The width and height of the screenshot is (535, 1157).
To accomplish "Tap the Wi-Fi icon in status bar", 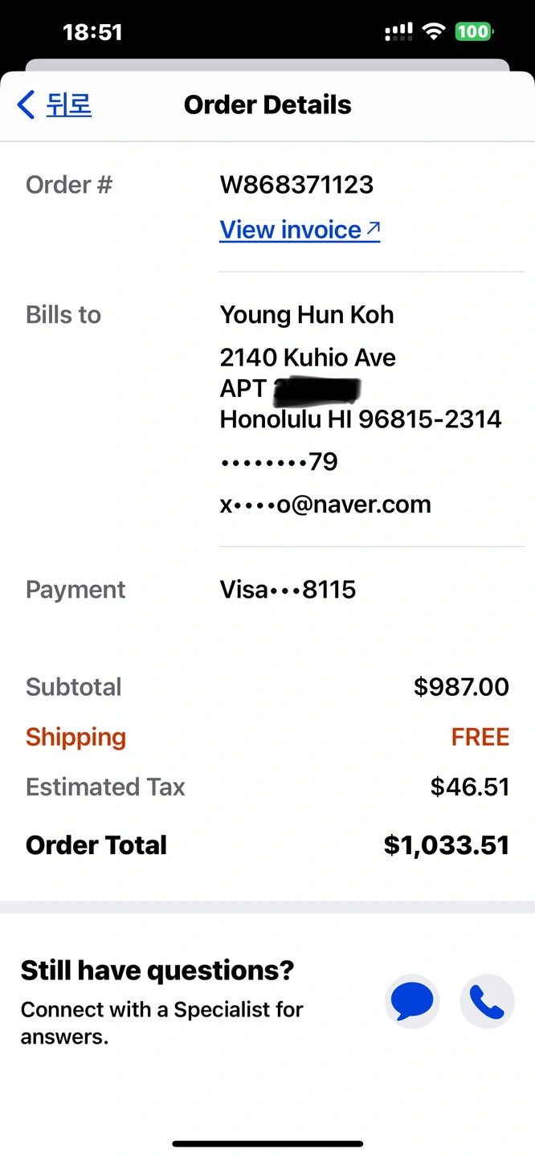I will tap(434, 32).
